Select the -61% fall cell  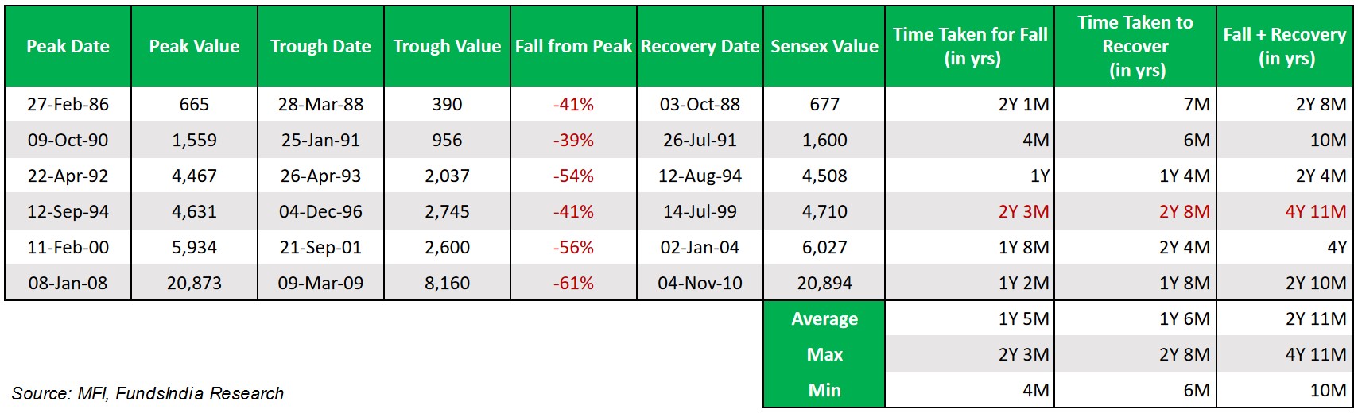pyautogui.click(x=573, y=283)
